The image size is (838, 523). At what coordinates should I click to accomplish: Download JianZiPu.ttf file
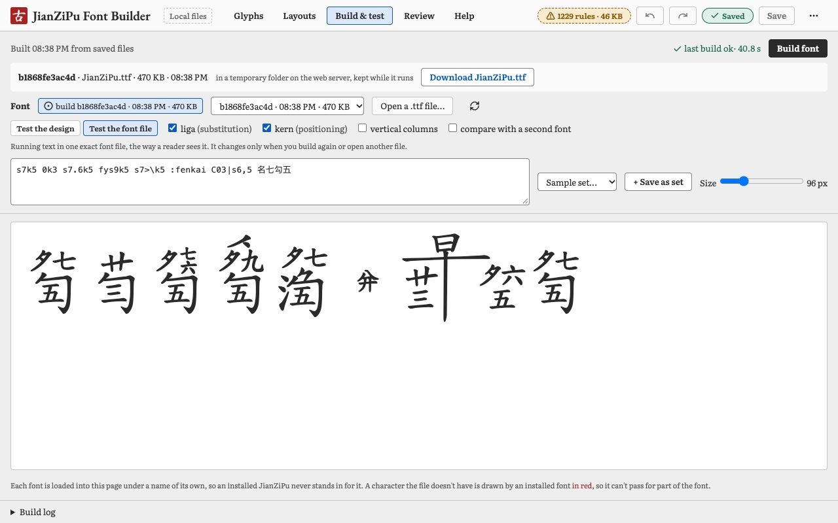[477, 77]
